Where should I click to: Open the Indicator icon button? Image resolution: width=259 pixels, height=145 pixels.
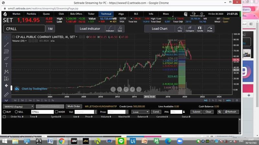tap(110, 29)
